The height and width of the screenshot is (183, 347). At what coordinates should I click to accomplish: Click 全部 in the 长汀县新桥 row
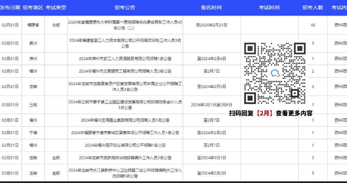click(x=56, y=173)
